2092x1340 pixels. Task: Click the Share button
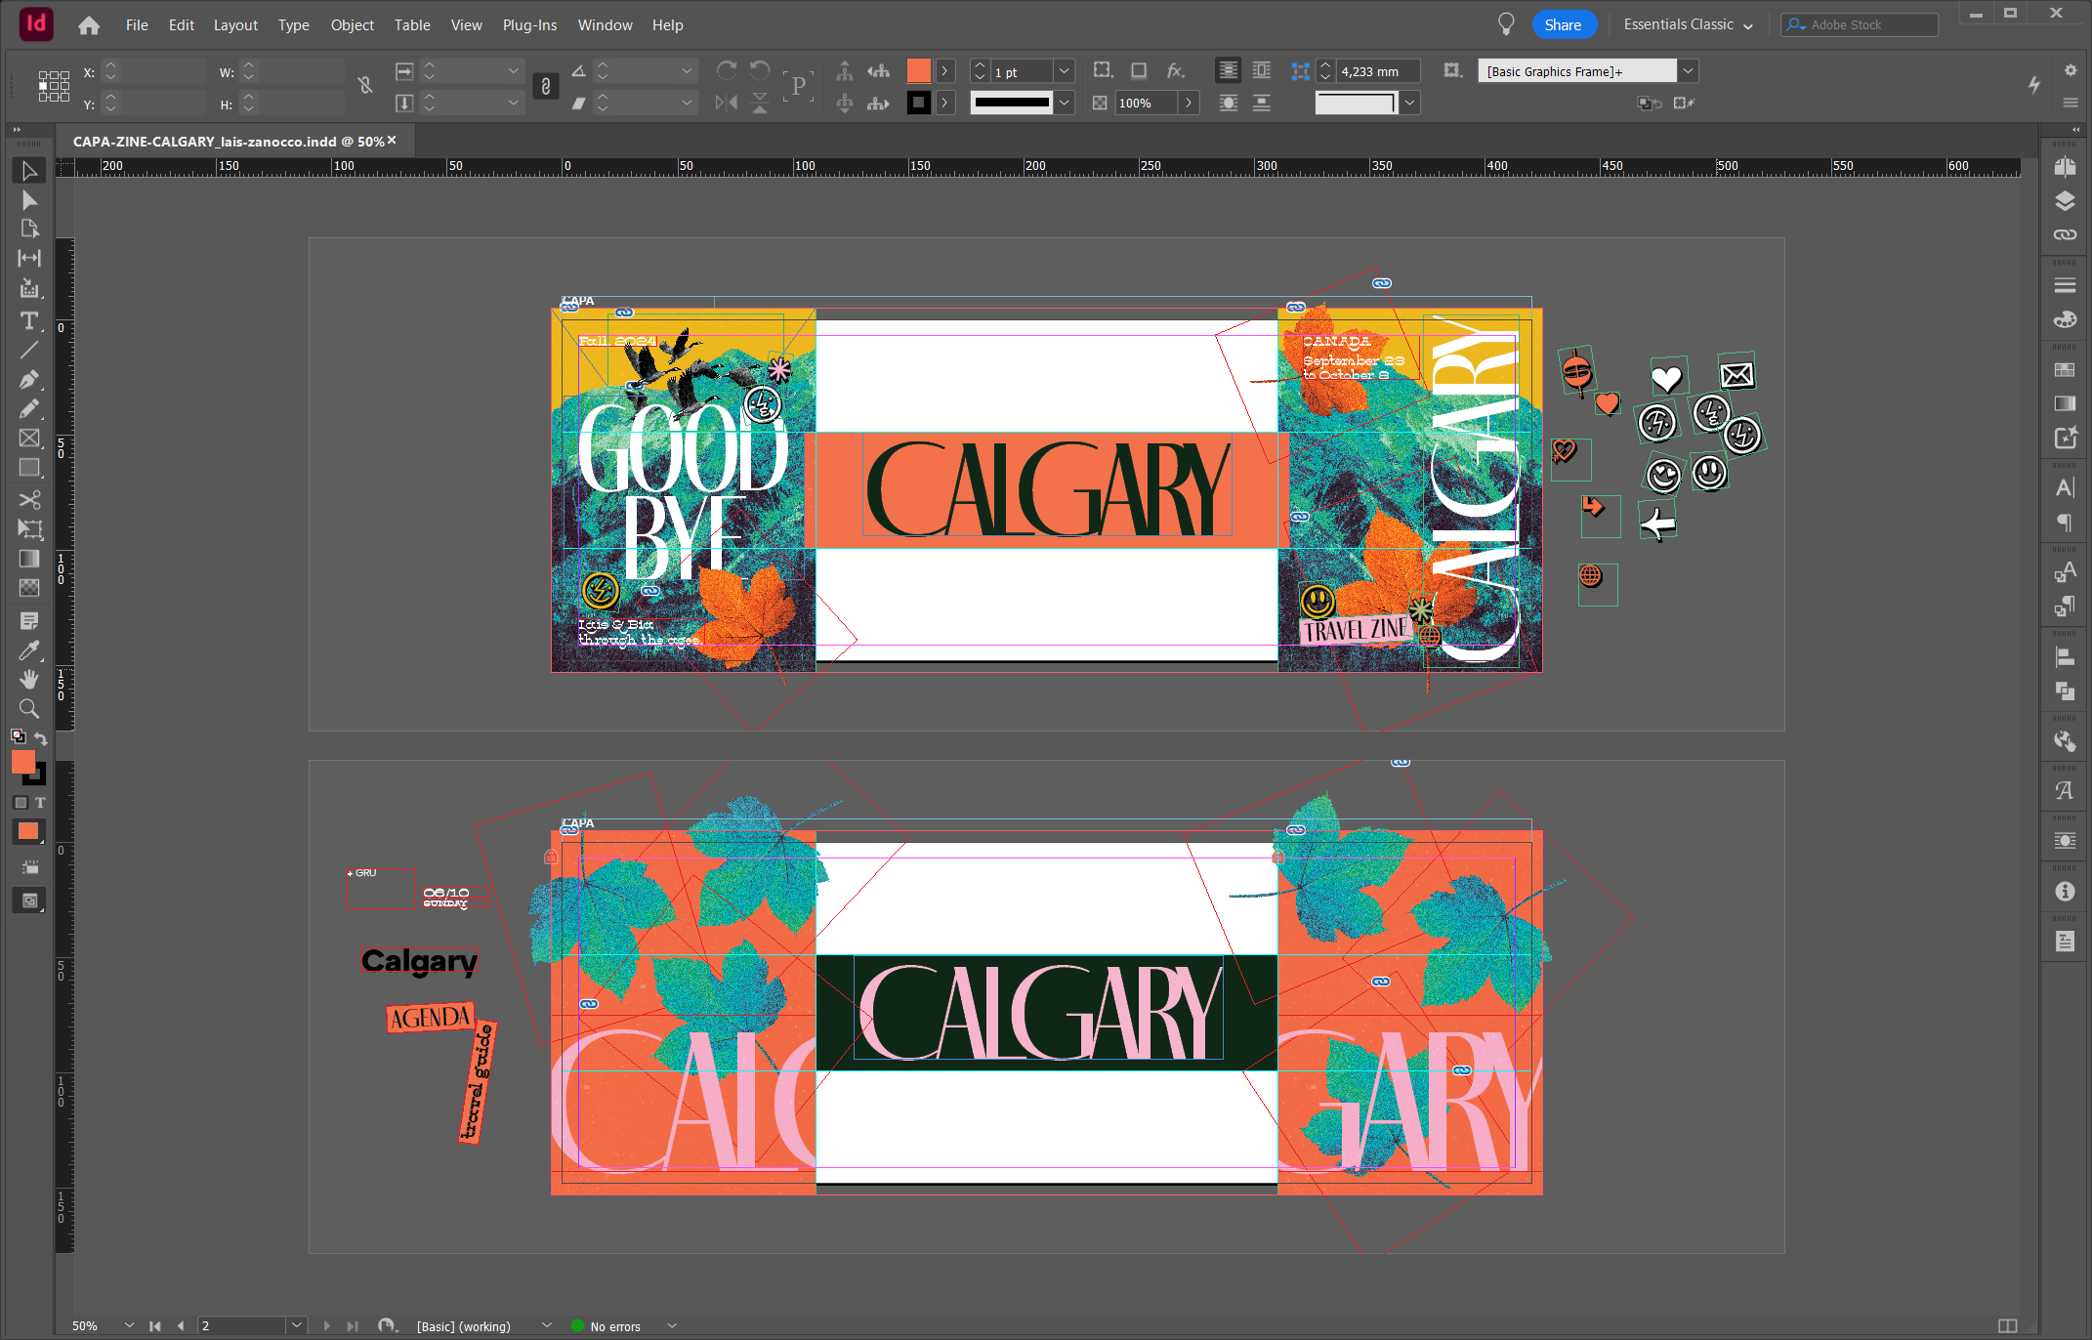(x=1563, y=24)
